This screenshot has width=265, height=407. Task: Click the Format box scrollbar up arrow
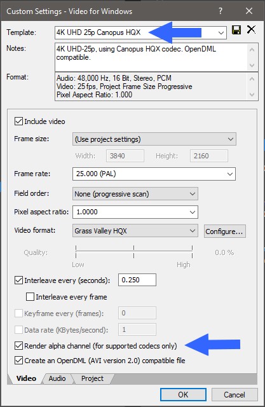252,78
